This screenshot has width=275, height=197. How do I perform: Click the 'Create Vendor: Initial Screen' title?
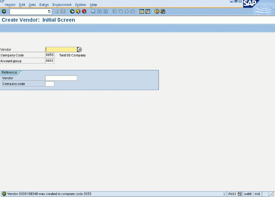coord(38,20)
